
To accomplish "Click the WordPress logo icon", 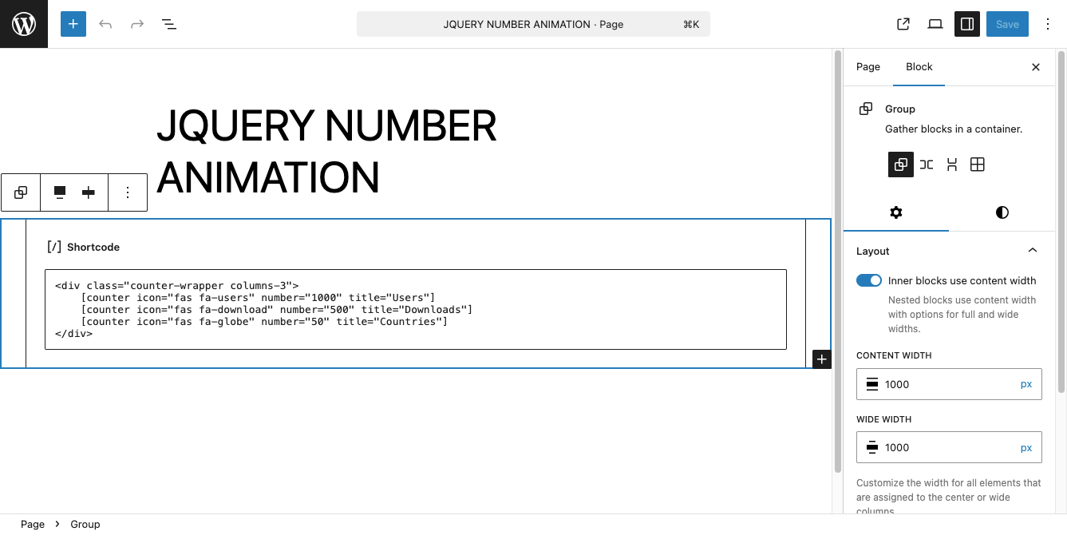I will click(24, 24).
